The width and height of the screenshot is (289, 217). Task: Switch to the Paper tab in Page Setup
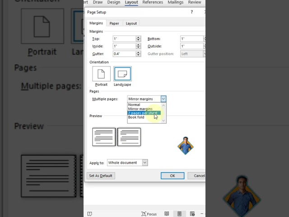(x=114, y=23)
